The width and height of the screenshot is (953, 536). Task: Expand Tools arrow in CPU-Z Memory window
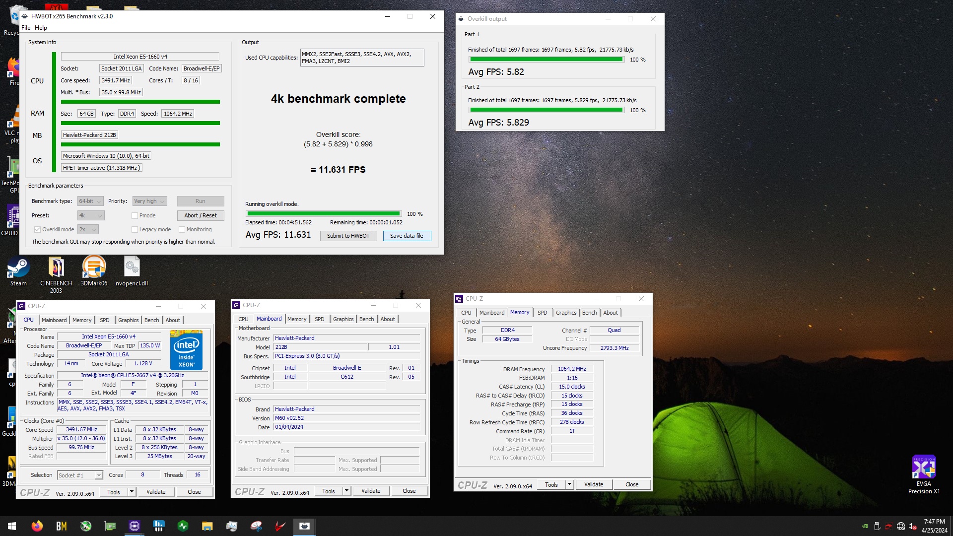click(x=569, y=484)
